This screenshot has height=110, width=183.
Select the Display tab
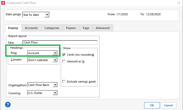point(13,28)
